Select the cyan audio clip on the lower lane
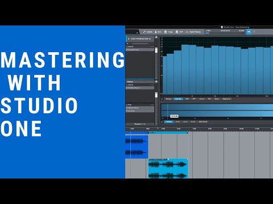 168,169
